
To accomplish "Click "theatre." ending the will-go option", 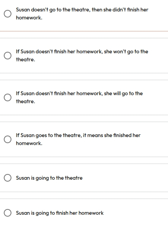I will [25, 101].
